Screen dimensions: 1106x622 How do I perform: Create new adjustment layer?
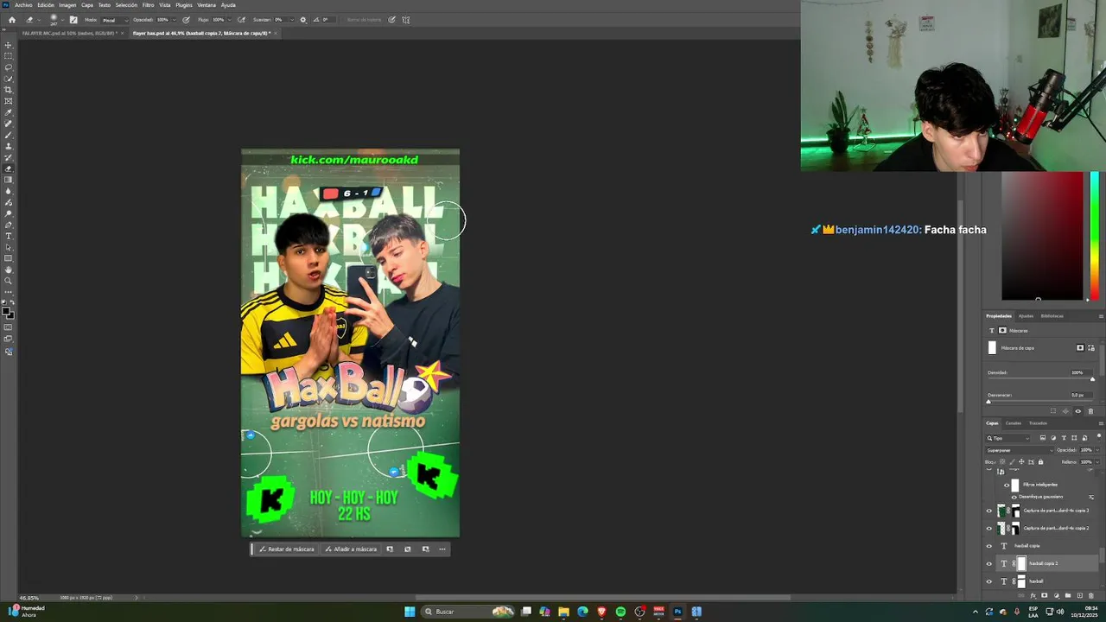[x=1055, y=595]
